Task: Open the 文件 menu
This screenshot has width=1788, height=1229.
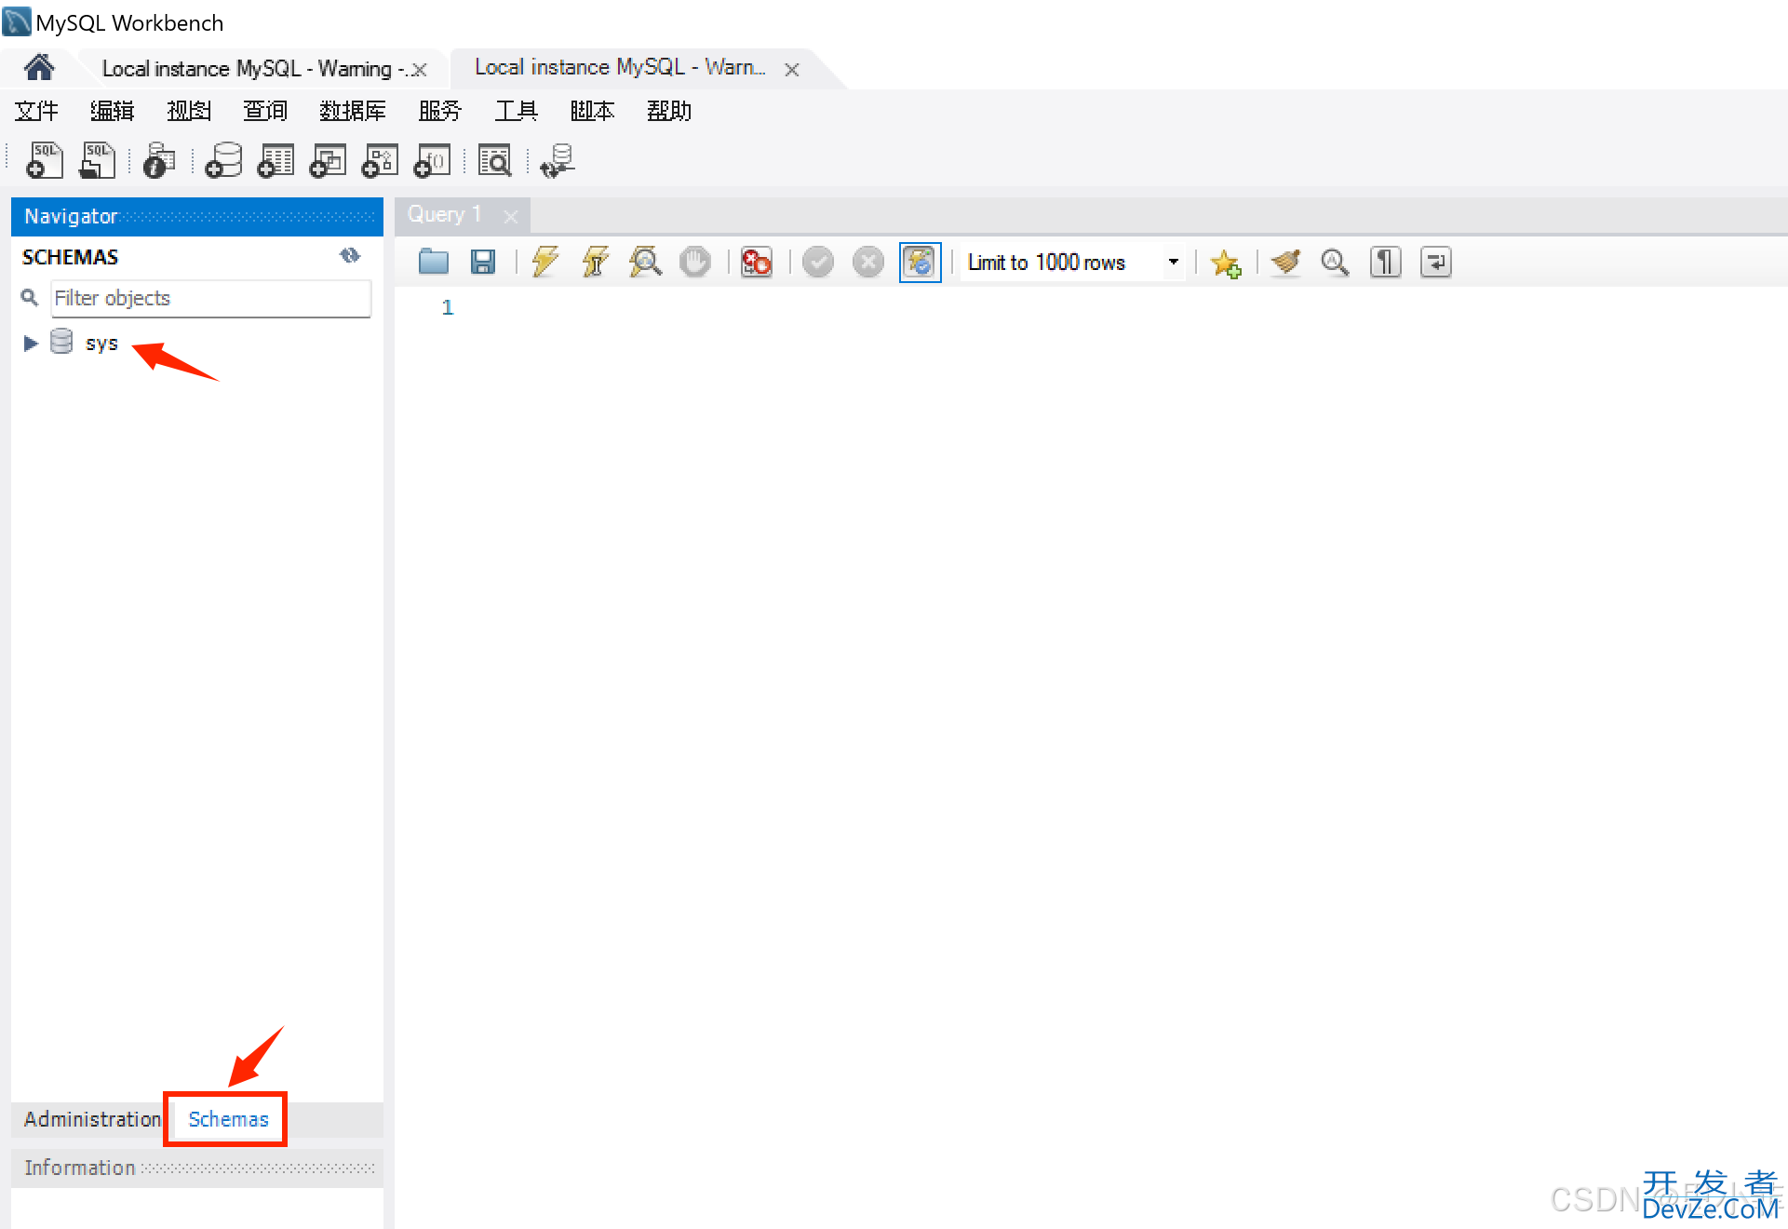Action: (36, 111)
